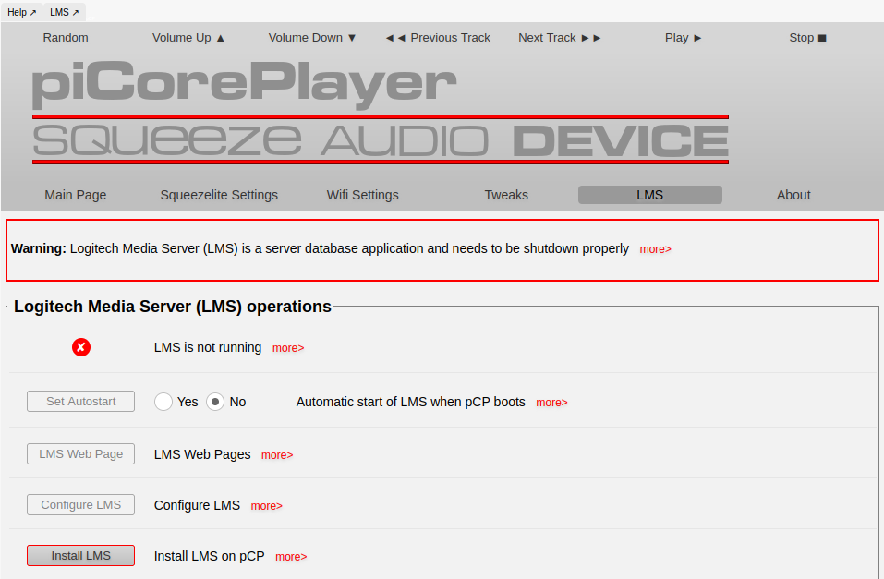This screenshot has width=884, height=579.
Task: Go back to Previous Track
Action: point(437,38)
